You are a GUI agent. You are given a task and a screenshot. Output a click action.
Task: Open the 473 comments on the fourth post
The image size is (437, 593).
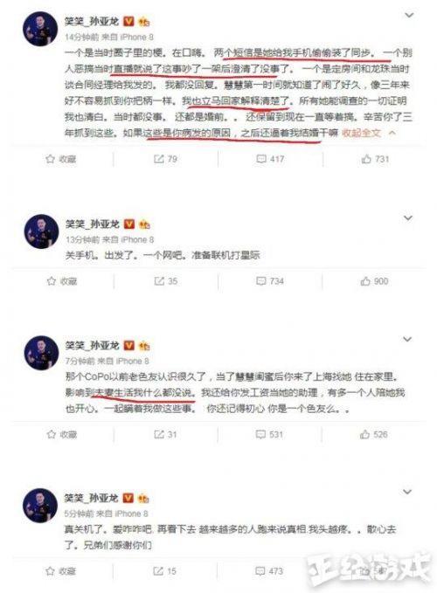click(x=269, y=570)
